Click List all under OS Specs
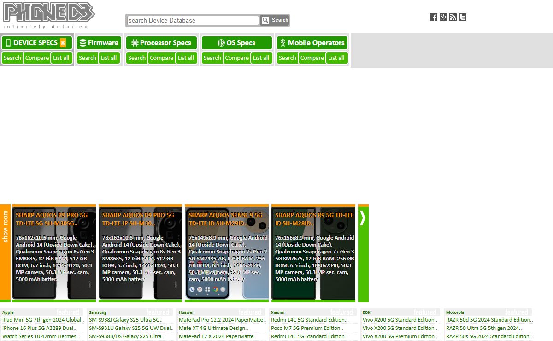The width and height of the screenshot is (553, 341). click(x=261, y=58)
